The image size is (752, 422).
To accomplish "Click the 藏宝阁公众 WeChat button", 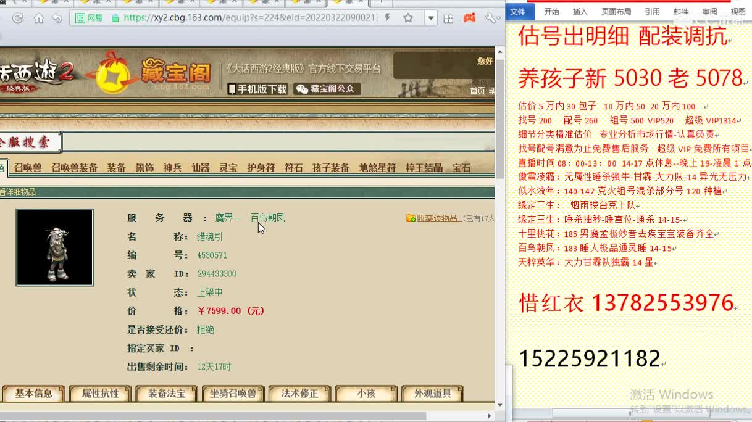I will (x=327, y=89).
